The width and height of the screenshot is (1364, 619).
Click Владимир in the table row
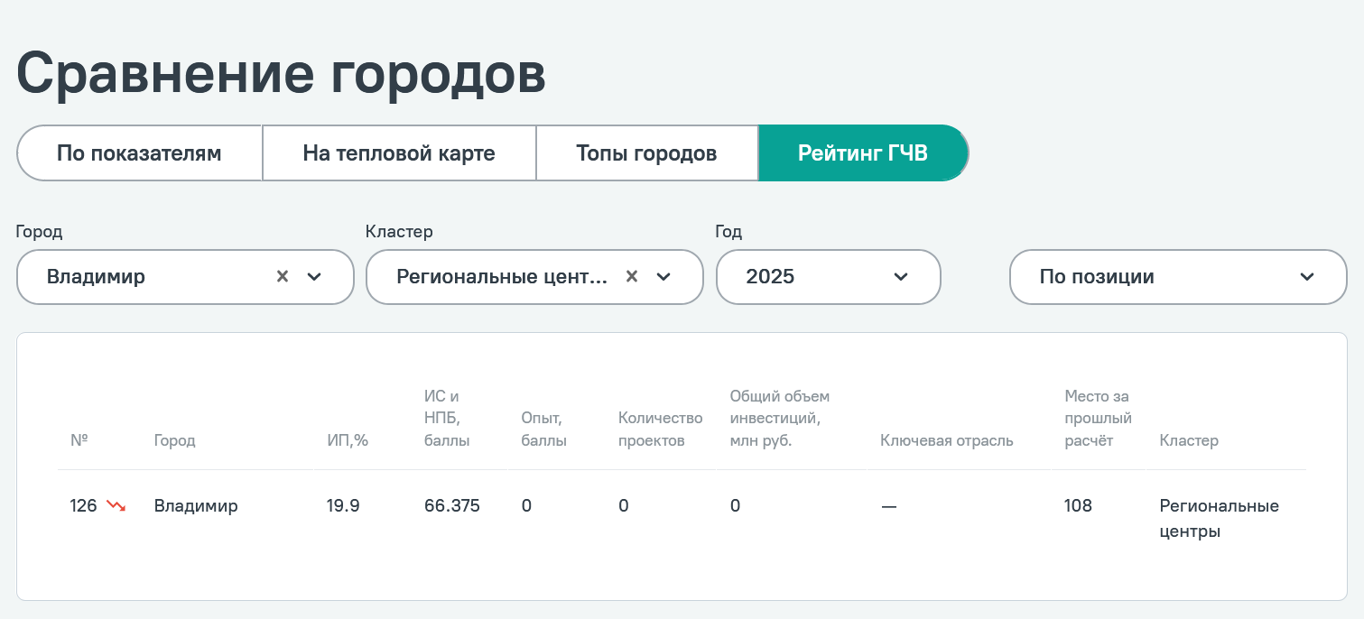click(196, 506)
